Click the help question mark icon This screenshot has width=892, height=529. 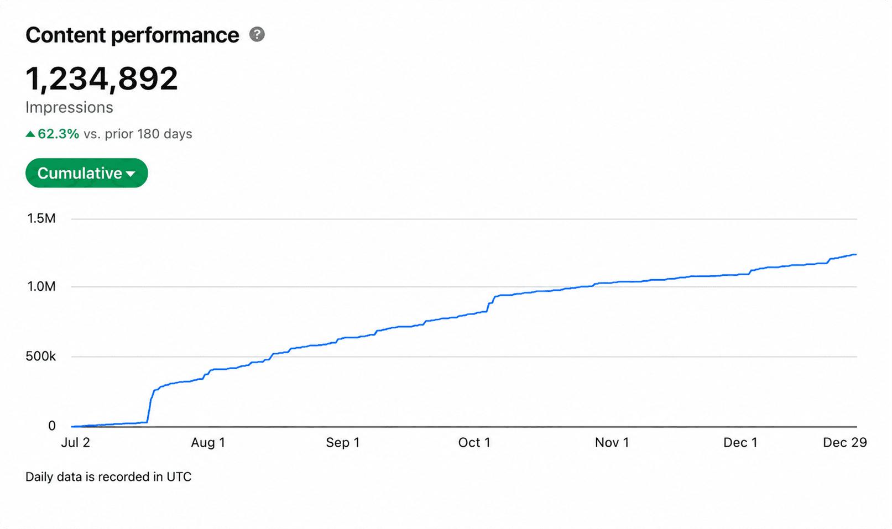click(x=257, y=34)
